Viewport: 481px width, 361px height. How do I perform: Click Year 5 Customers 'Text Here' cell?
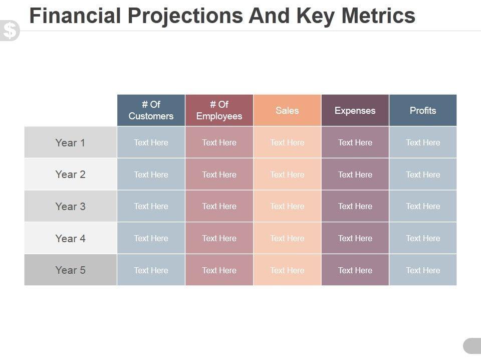point(151,270)
